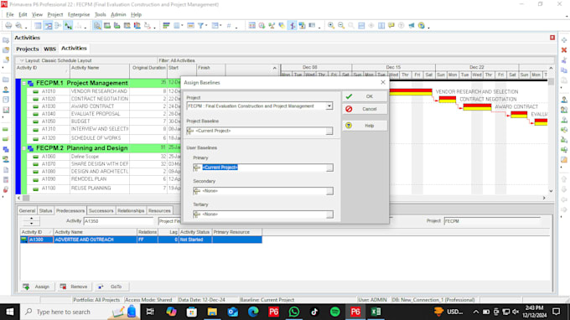This screenshot has height=320, width=570.
Task: Click Help in Assign Baselines dialog
Action: 365,126
